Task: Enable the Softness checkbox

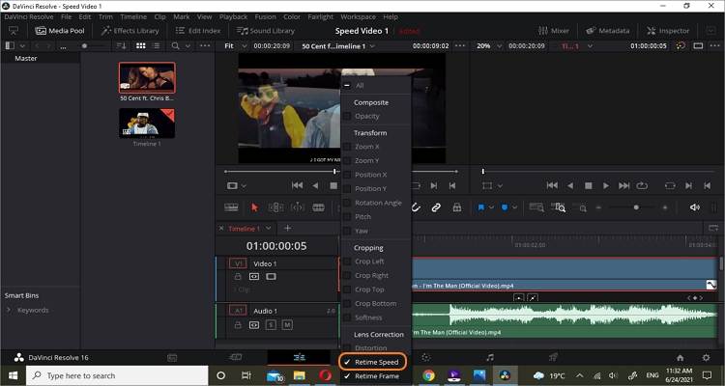Action: coord(347,317)
